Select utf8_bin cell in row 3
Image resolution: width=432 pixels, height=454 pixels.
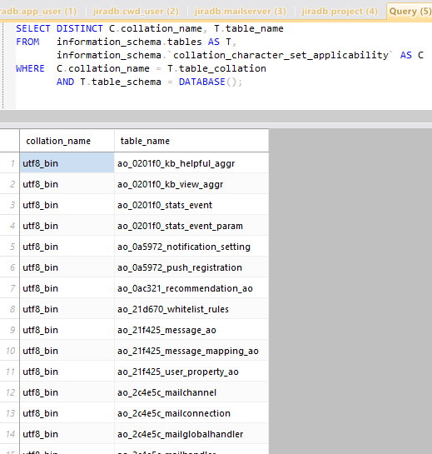pos(67,205)
